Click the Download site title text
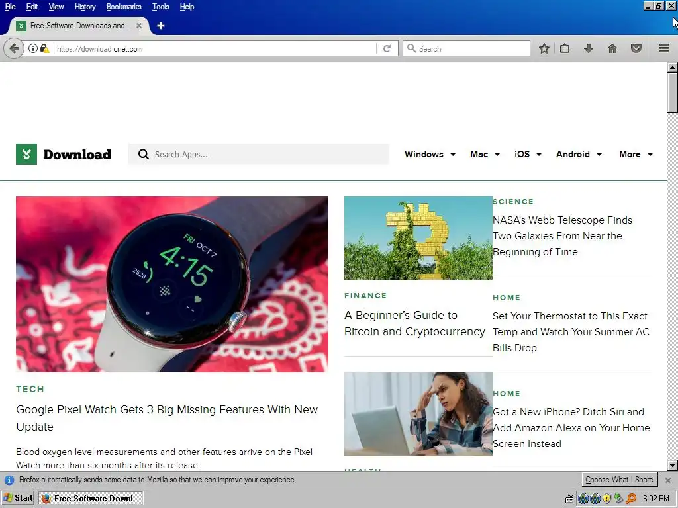The width and height of the screenshot is (678, 508). click(x=77, y=154)
